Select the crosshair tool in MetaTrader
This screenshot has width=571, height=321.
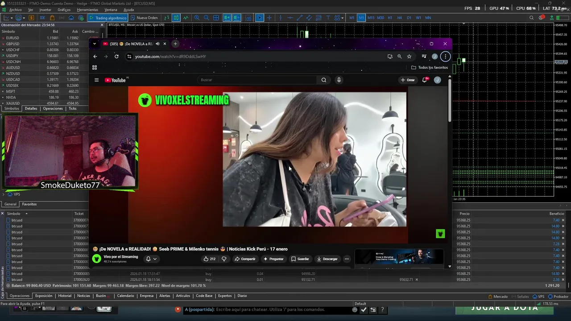click(269, 18)
